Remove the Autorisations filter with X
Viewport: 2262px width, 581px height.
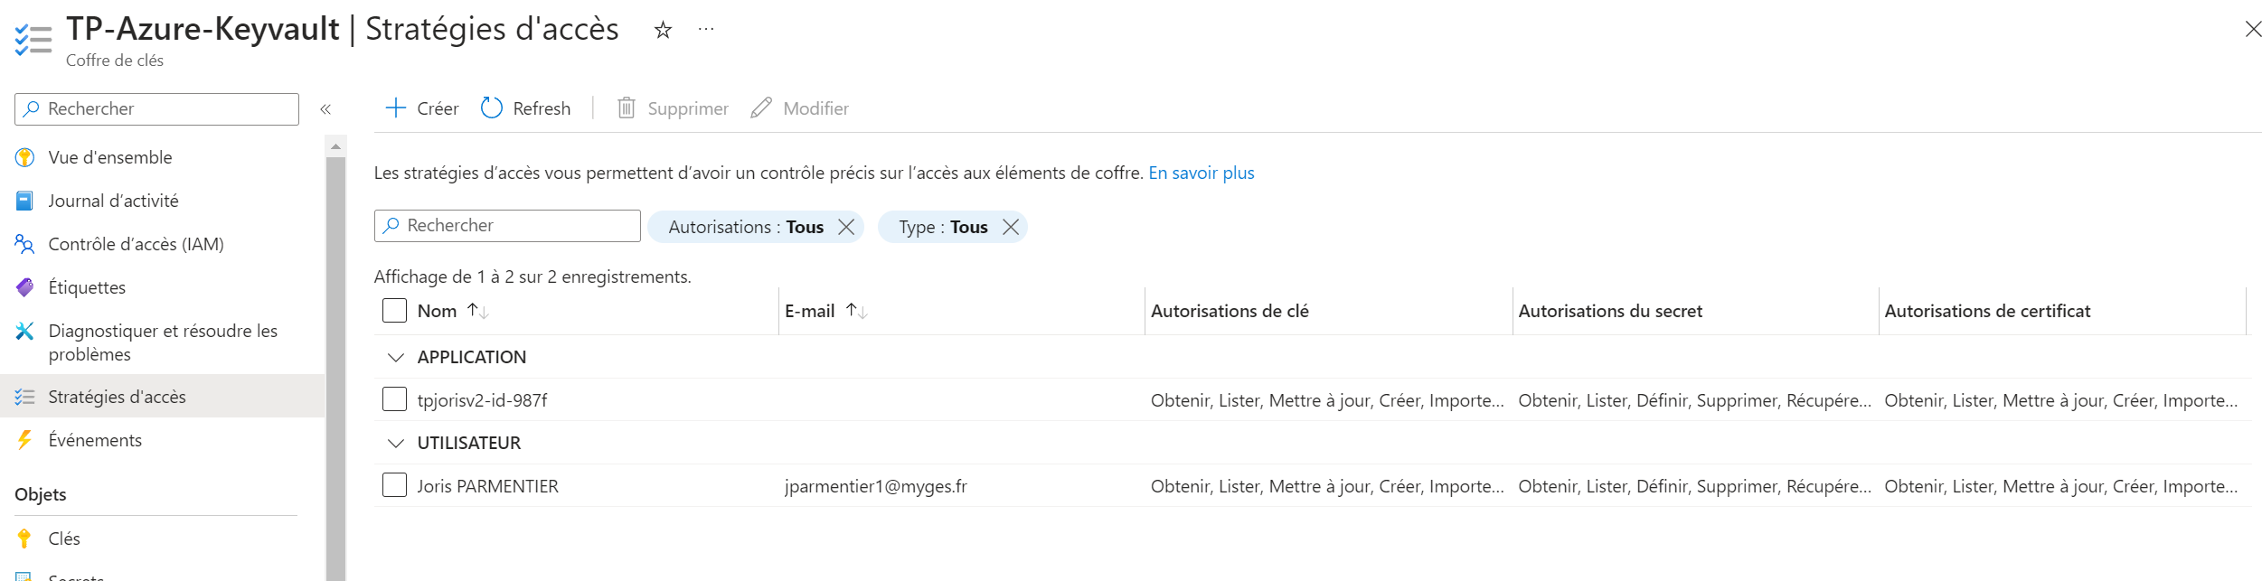click(846, 227)
